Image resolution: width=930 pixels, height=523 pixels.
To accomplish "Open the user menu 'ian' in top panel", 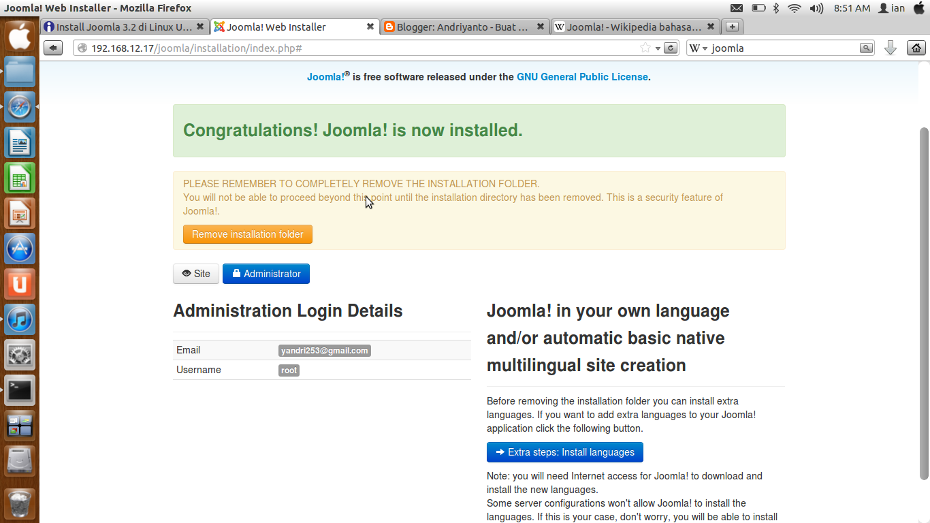I will pyautogui.click(x=892, y=8).
